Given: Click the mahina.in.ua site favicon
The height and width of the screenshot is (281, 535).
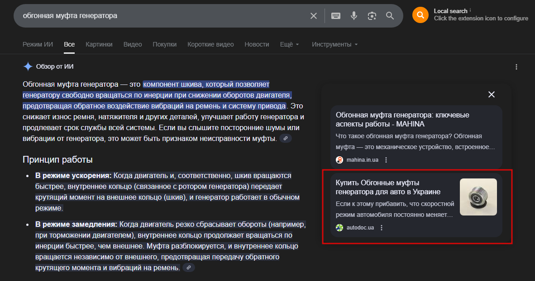Looking at the screenshot, I should coord(339,160).
